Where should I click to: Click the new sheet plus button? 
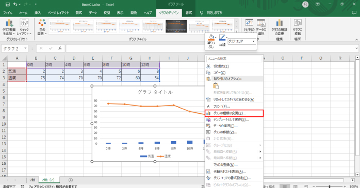click(71, 180)
